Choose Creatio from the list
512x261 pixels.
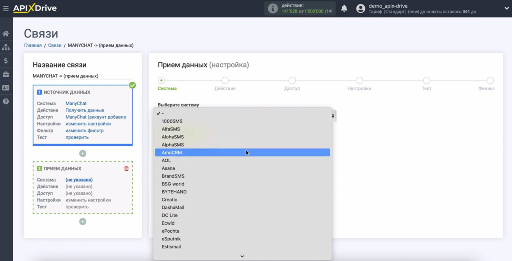pos(242,199)
